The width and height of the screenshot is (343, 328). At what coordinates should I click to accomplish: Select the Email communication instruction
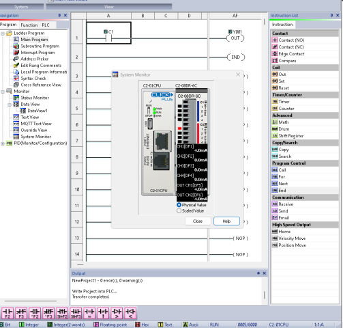(284, 218)
